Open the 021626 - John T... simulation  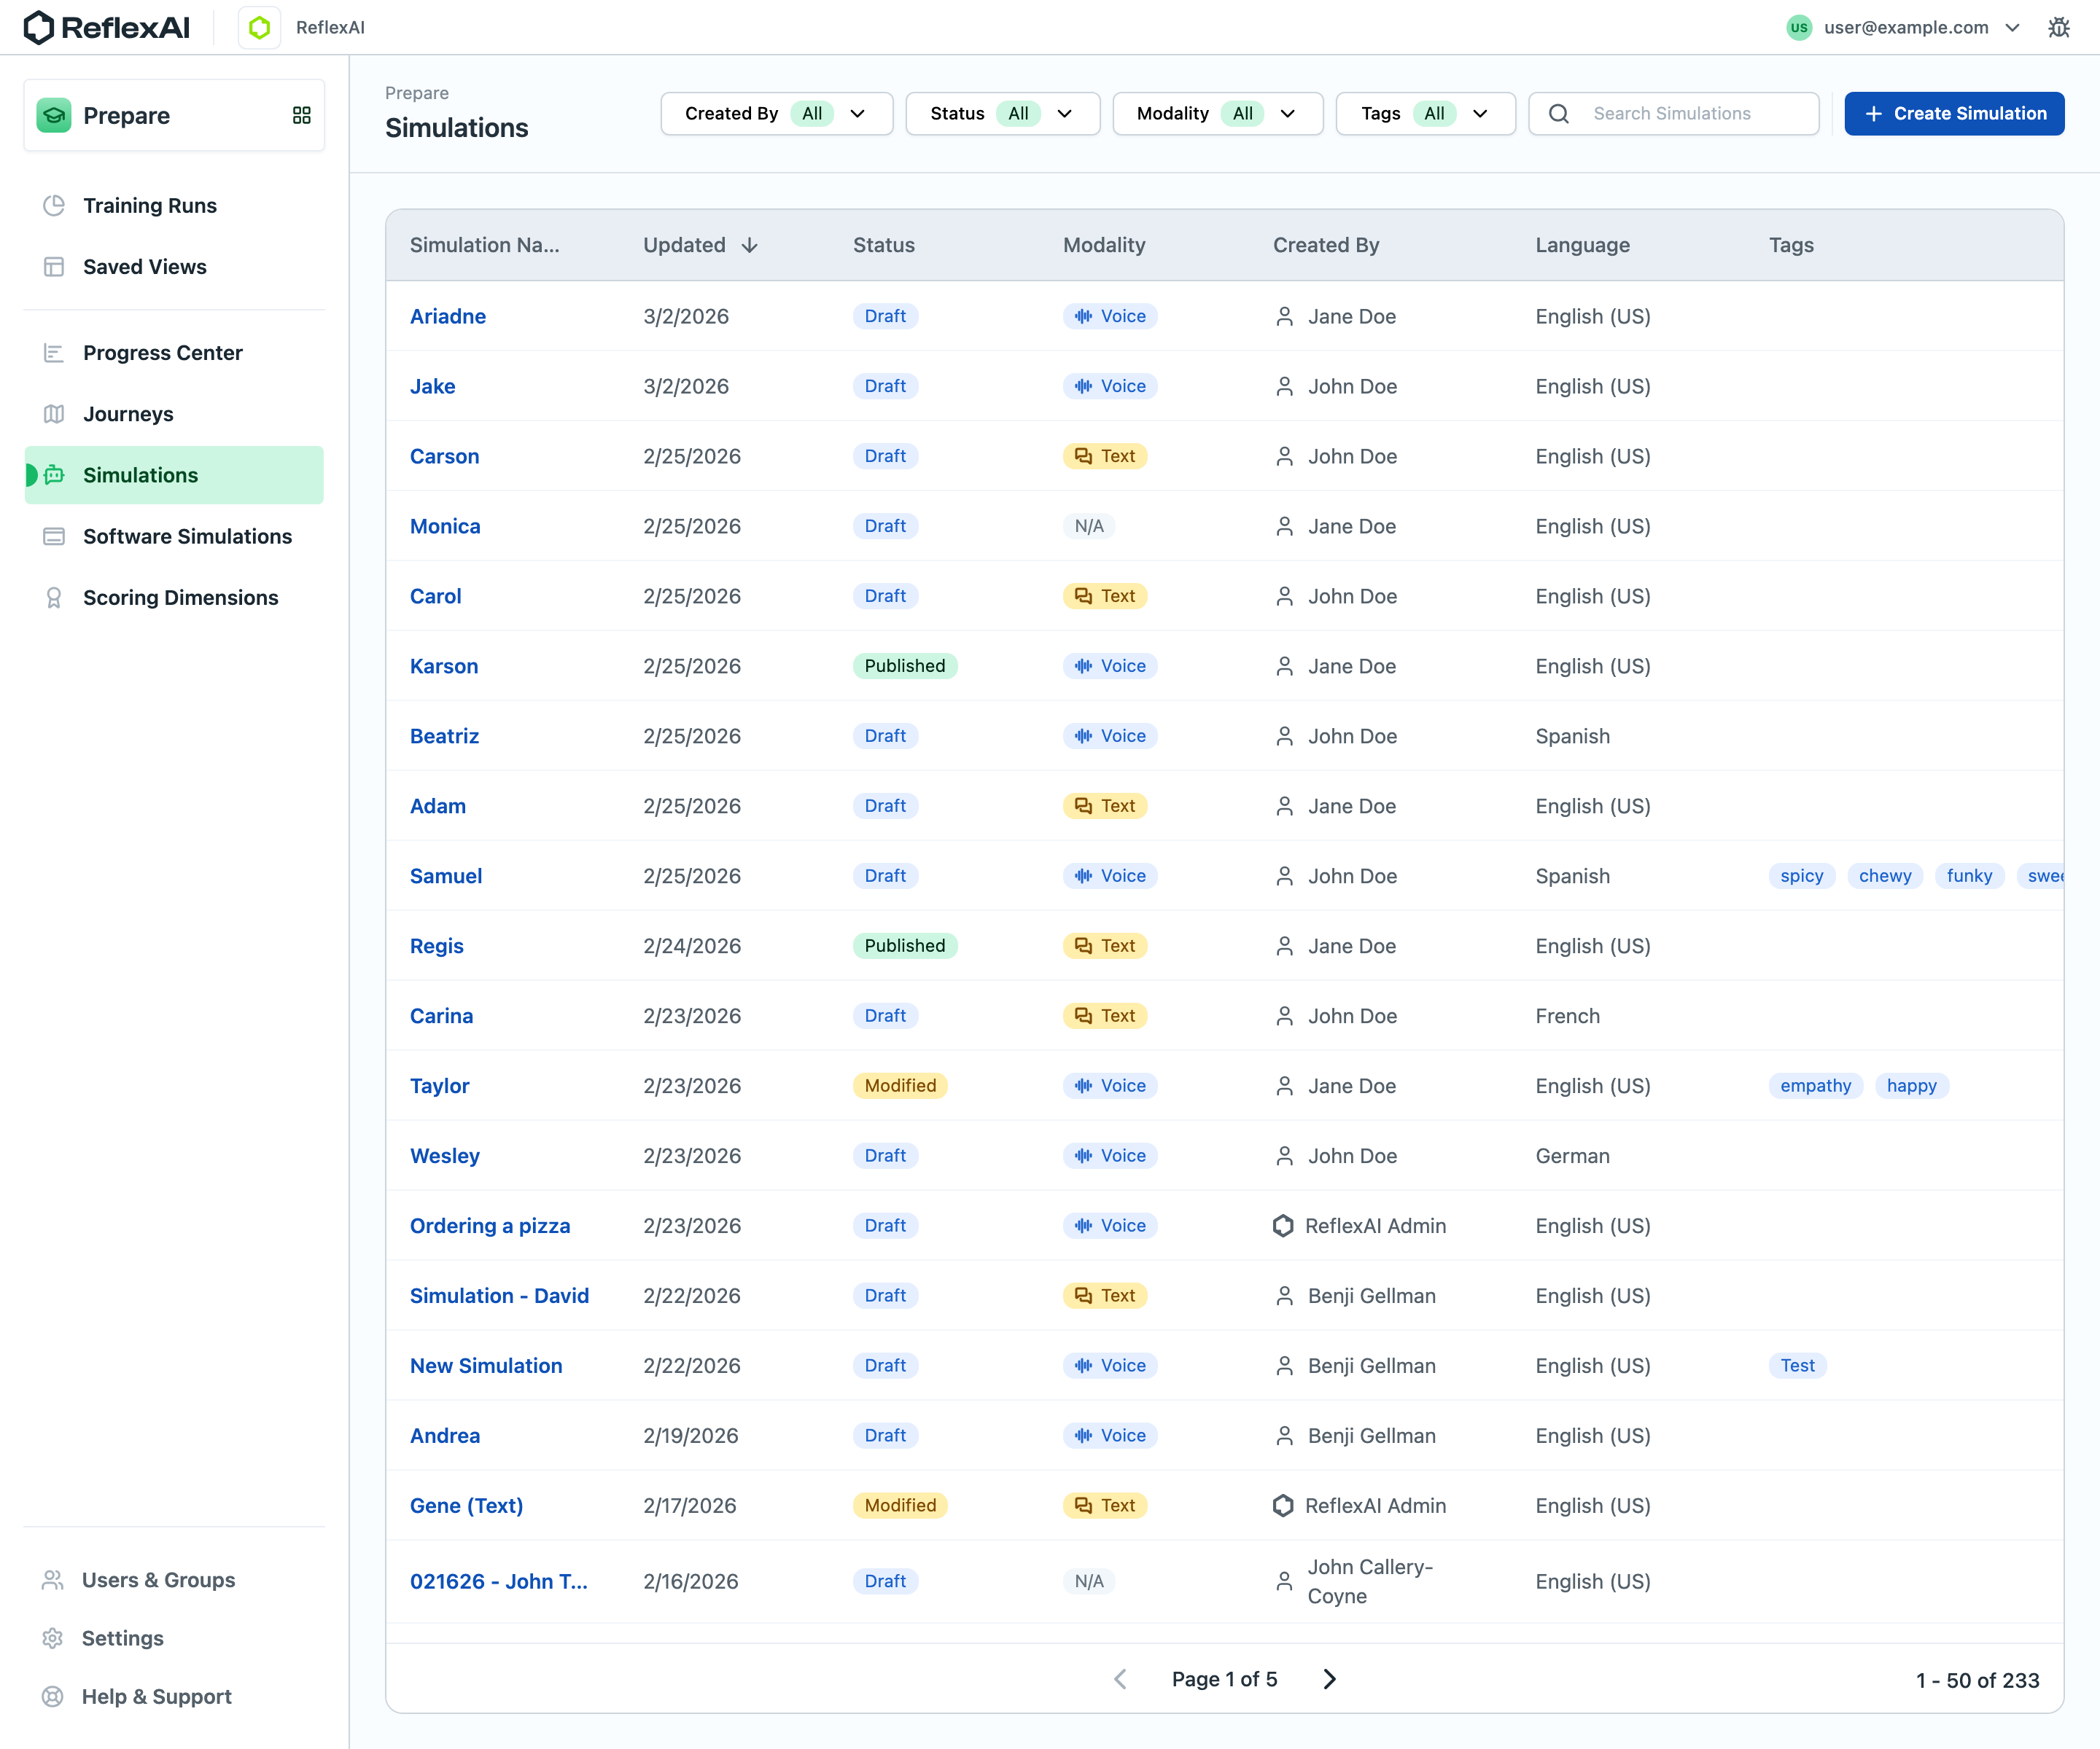pos(499,1582)
